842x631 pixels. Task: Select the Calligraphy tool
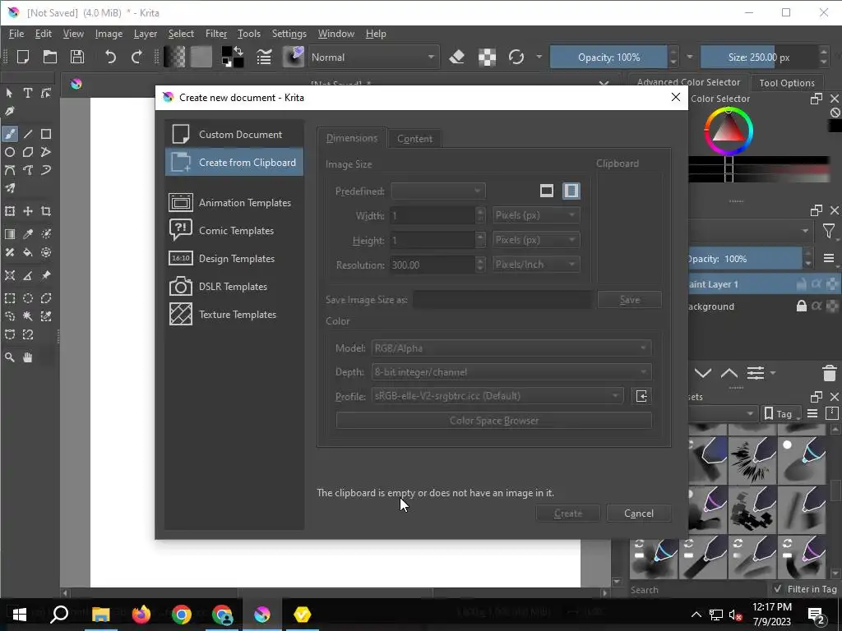point(10,111)
